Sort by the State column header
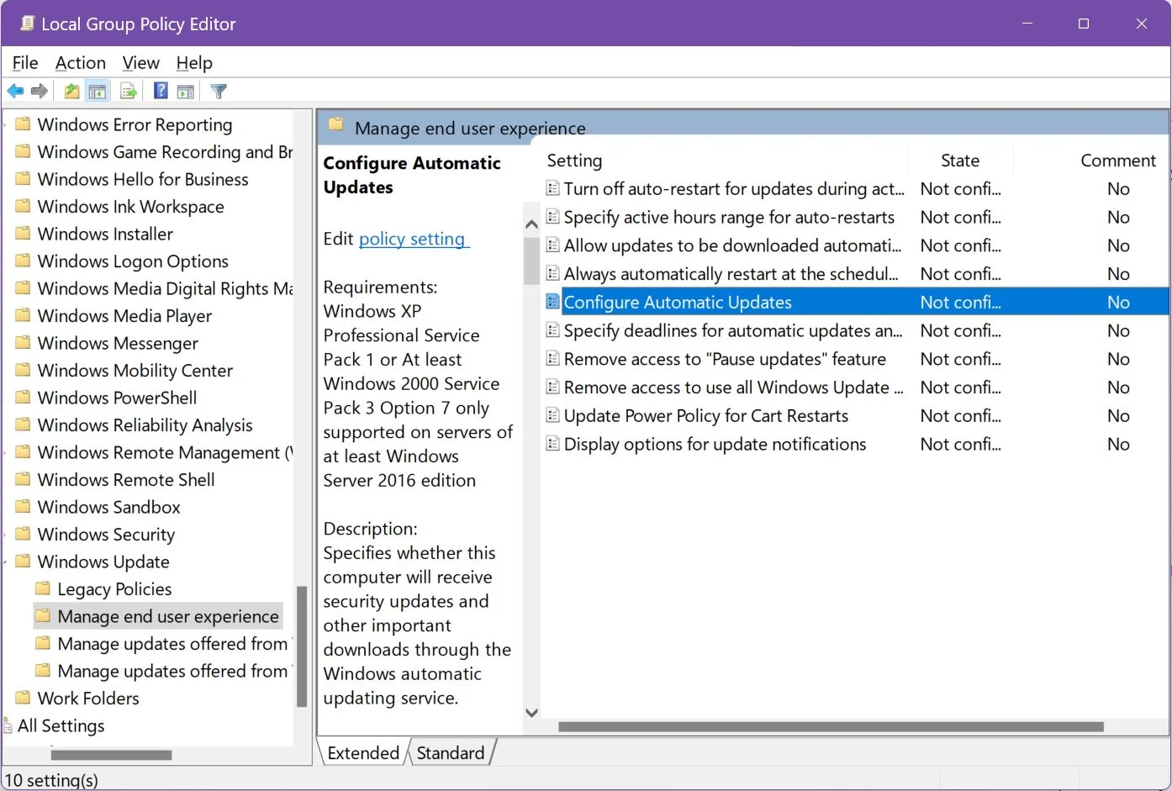This screenshot has height=791, width=1172. 960,161
